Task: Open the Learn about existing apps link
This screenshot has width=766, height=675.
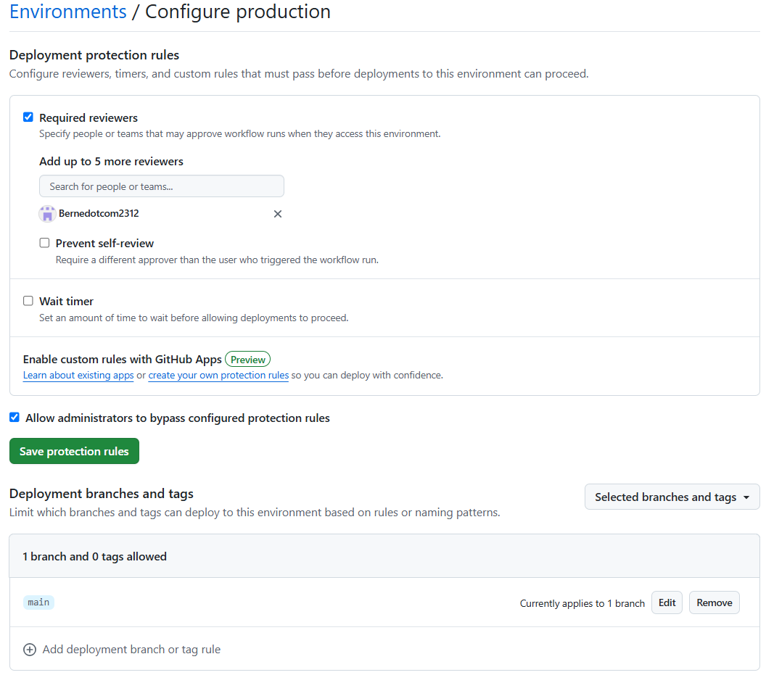Action: click(x=78, y=375)
